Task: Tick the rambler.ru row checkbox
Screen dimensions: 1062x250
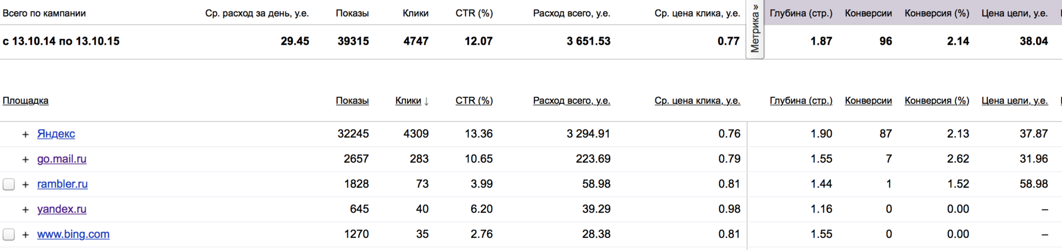Action: pyautogui.click(x=9, y=184)
